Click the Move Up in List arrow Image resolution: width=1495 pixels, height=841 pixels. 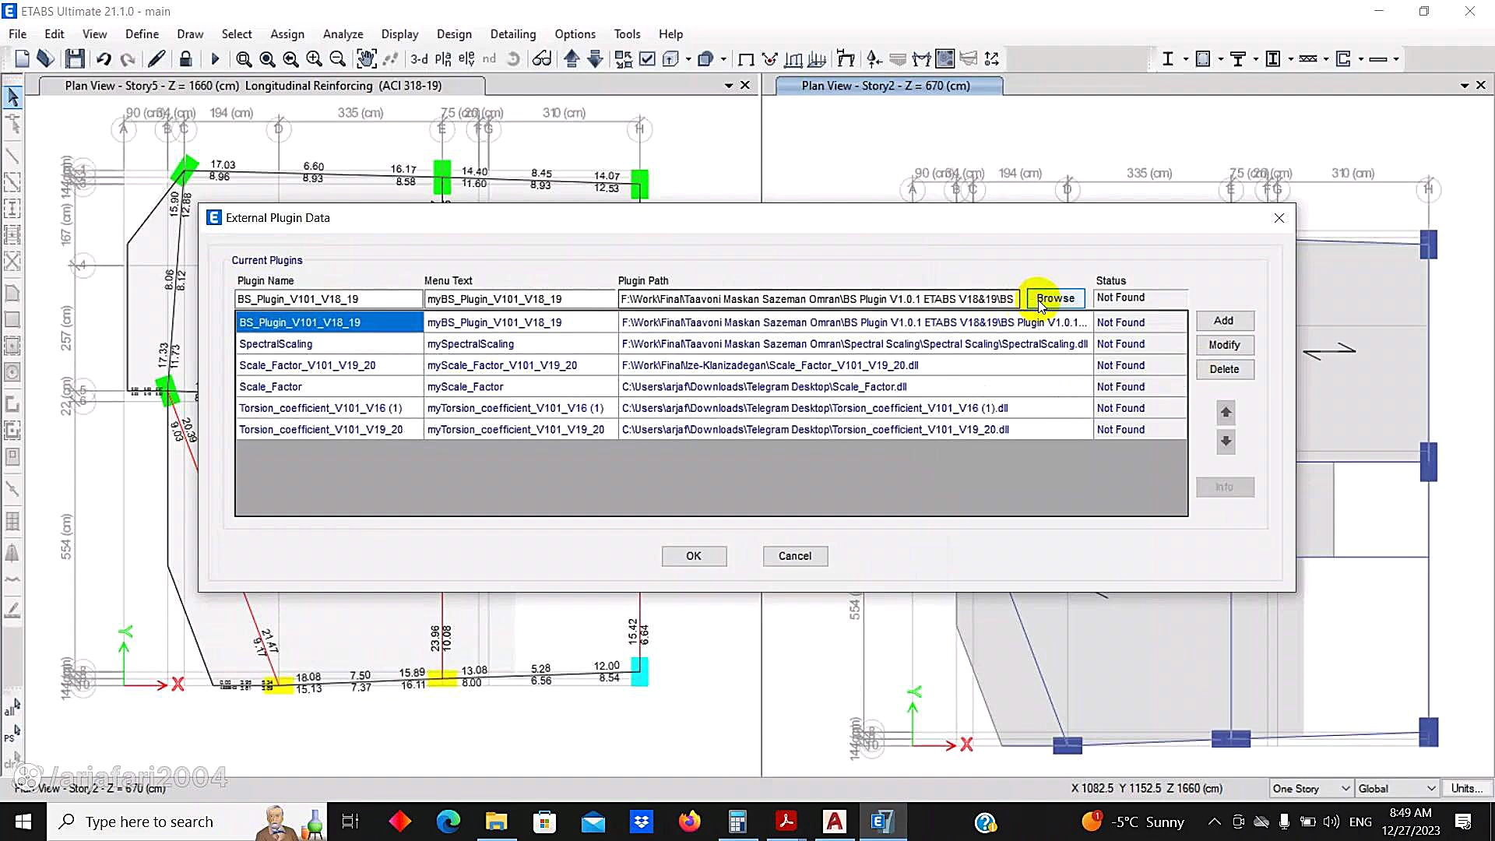coord(572,58)
